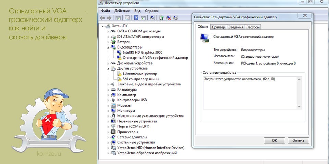Expand the Компьютер node

(x=109, y=95)
